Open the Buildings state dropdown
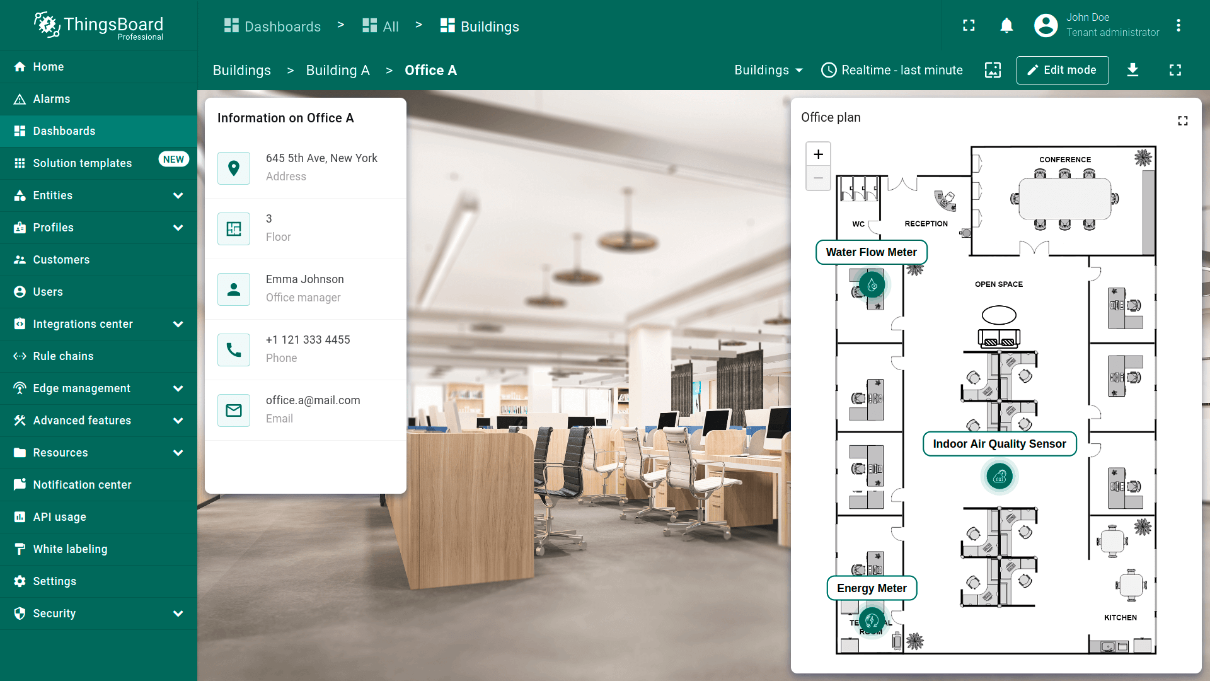Image resolution: width=1210 pixels, height=681 pixels. (x=768, y=70)
